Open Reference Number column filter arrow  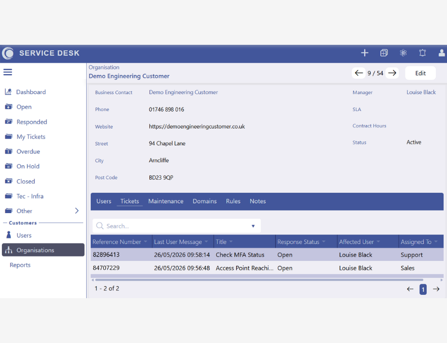[x=146, y=241]
